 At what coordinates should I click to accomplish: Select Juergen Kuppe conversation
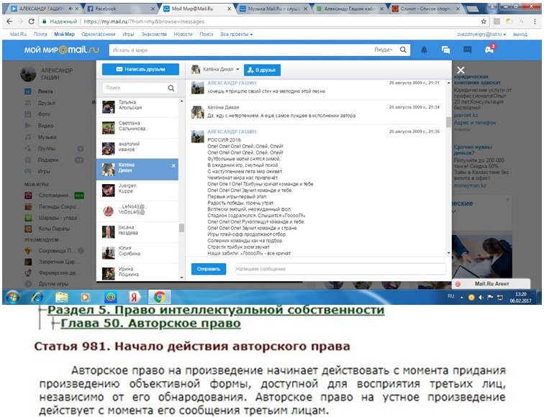[x=137, y=191]
